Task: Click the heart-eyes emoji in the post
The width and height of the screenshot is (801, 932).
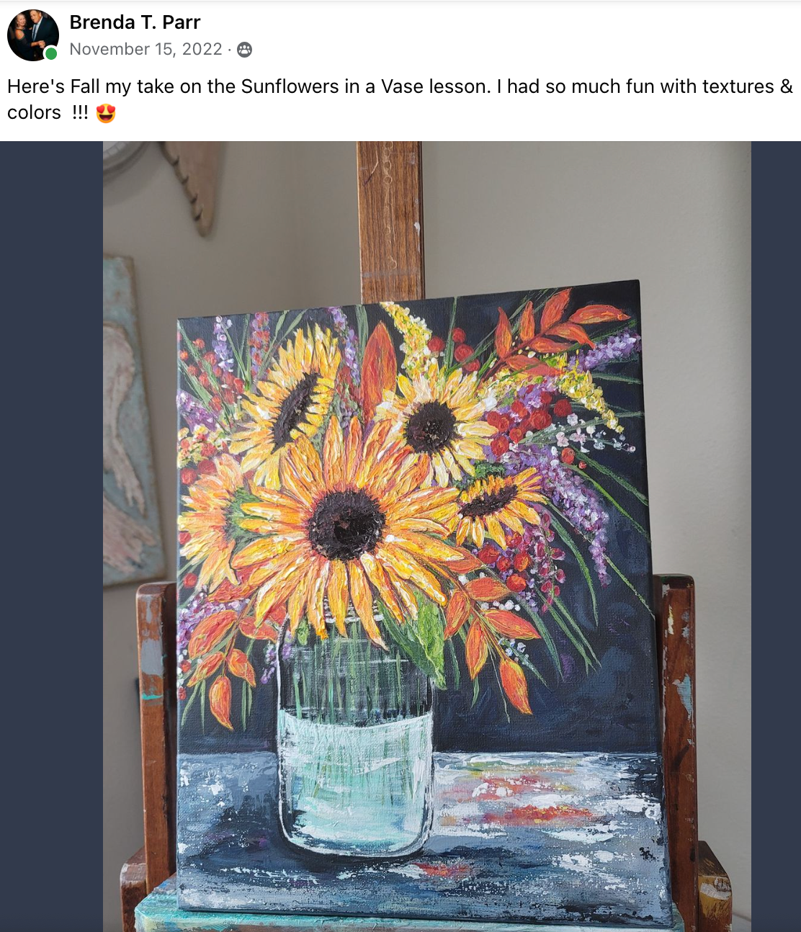Action: coord(106,113)
